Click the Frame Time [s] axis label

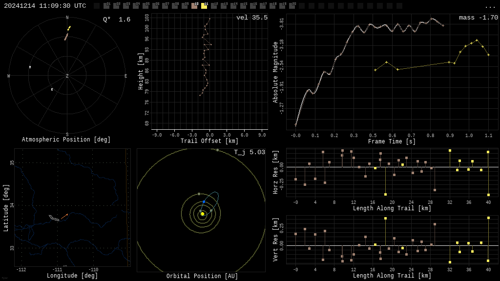[x=392, y=141]
